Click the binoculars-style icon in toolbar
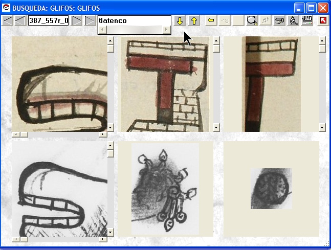 tap(279, 21)
